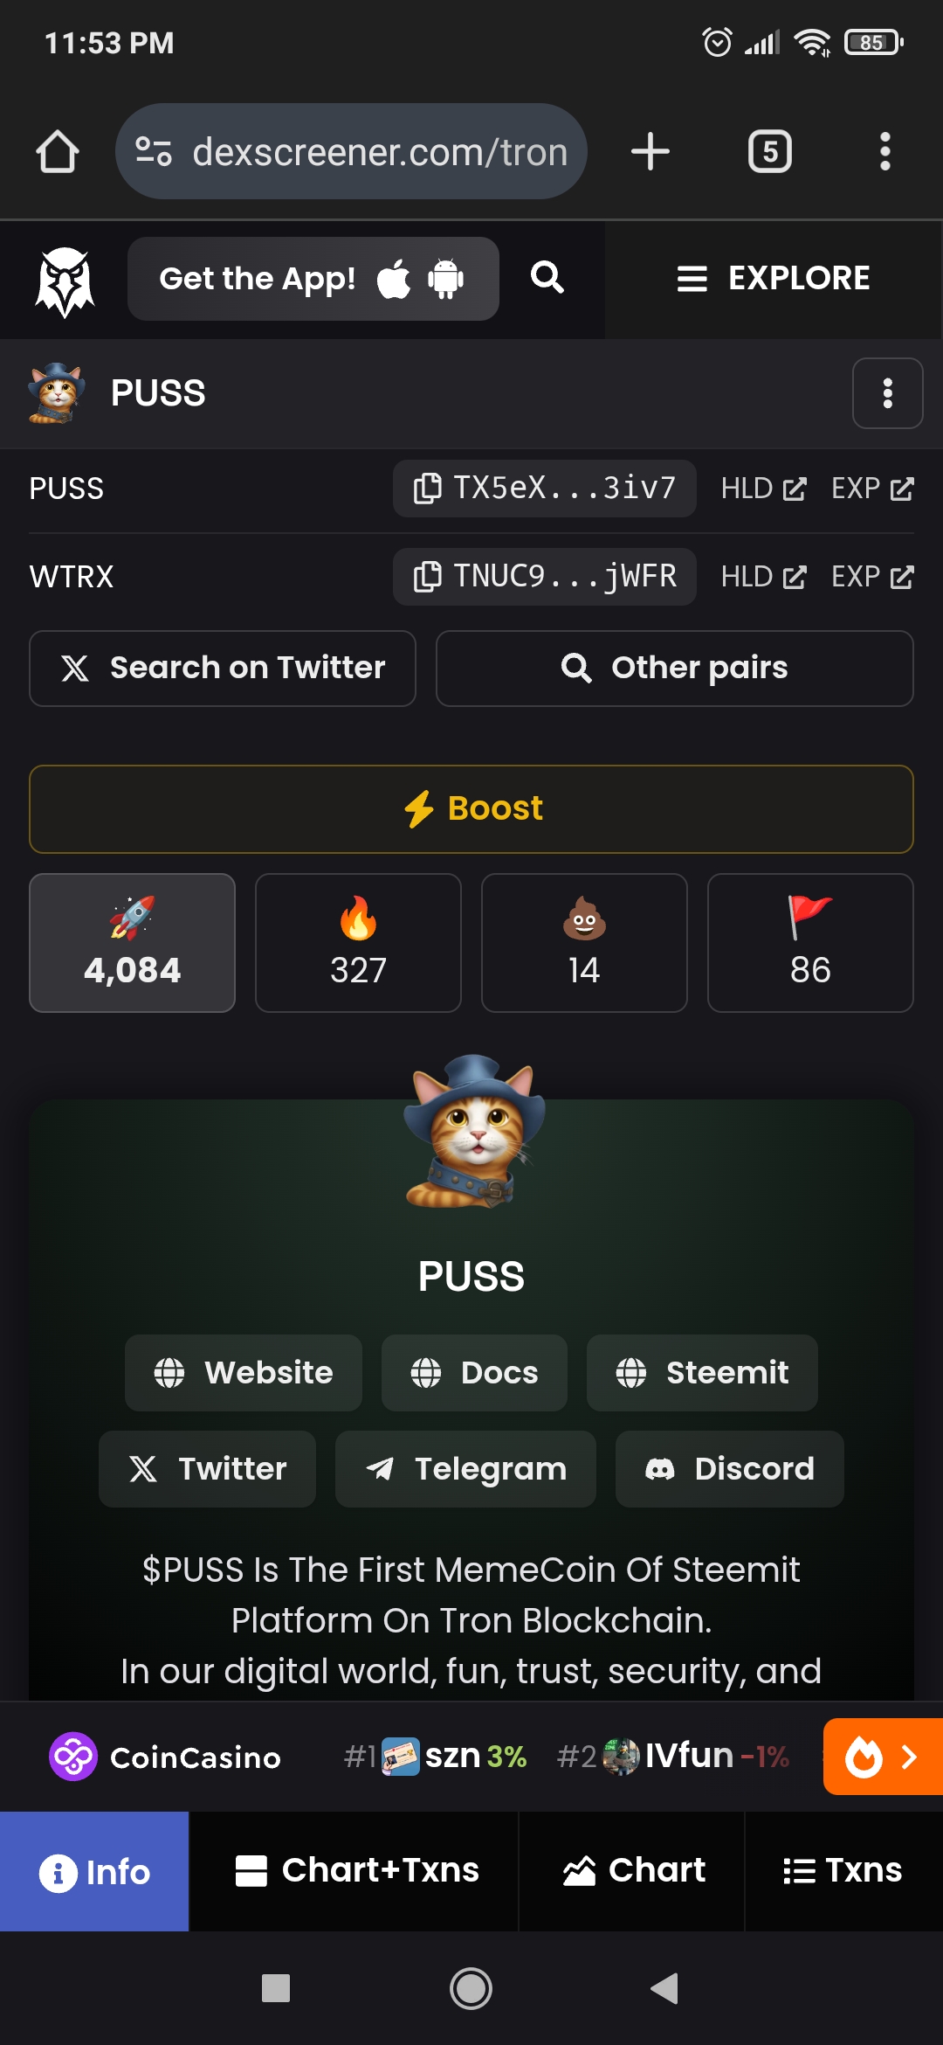Copy the PUSS contract address TX5eX...3iv7
943x2045 pixels.
click(x=544, y=488)
